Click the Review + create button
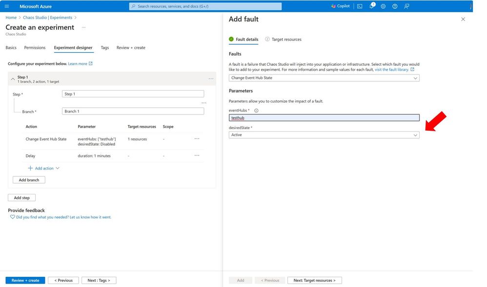487x287 pixels. (x=25, y=280)
